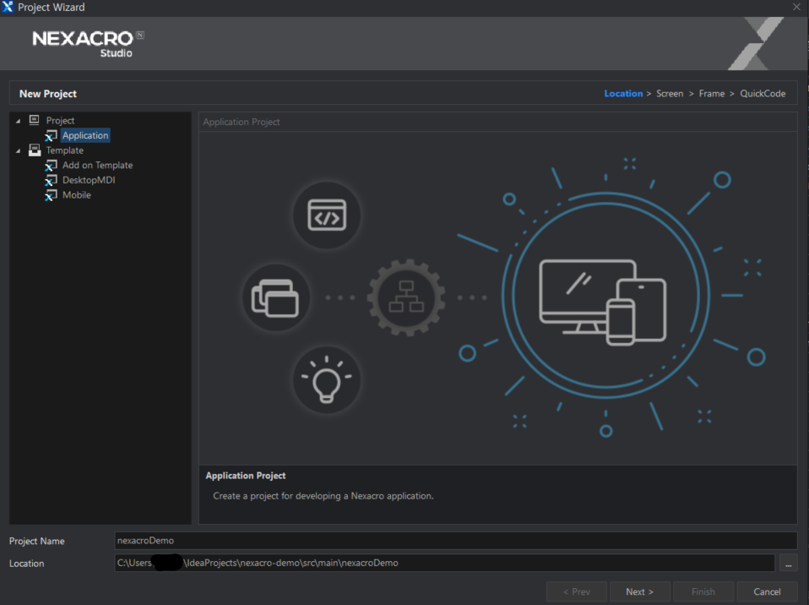Click the Nexacro title bar app icon
809x605 pixels.
click(x=8, y=7)
